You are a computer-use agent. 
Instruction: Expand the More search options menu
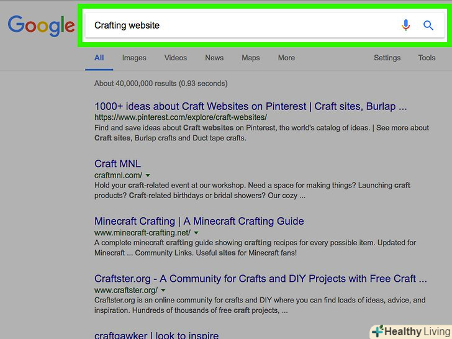[x=286, y=58]
